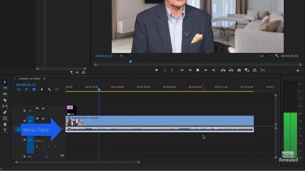
Task: Click the bracketed icon right of share button
Action: (263, 70)
